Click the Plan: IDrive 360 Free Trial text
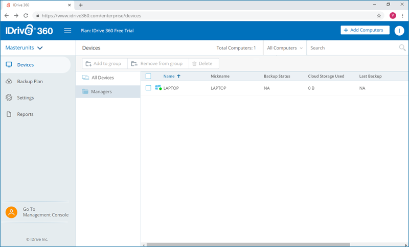 [x=107, y=31]
